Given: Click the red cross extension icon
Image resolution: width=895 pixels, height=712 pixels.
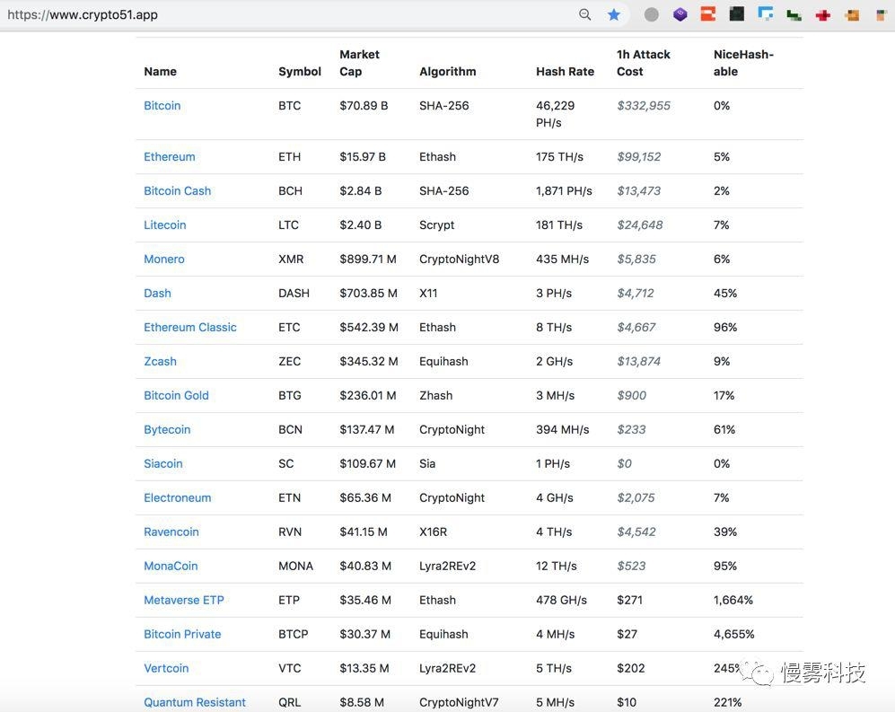Looking at the screenshot, I should point(822,15).
